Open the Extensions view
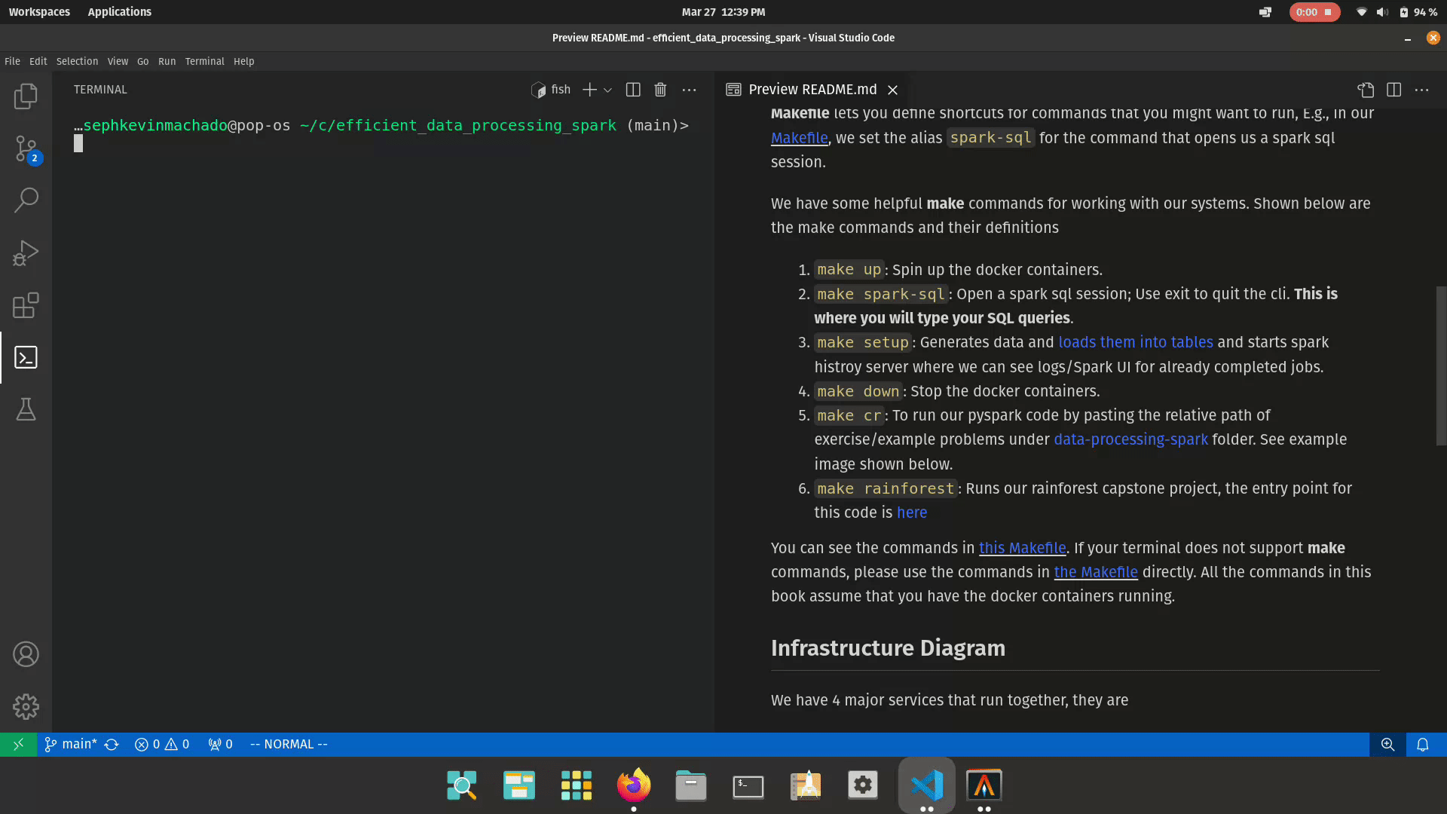 [x=26, y=305]
